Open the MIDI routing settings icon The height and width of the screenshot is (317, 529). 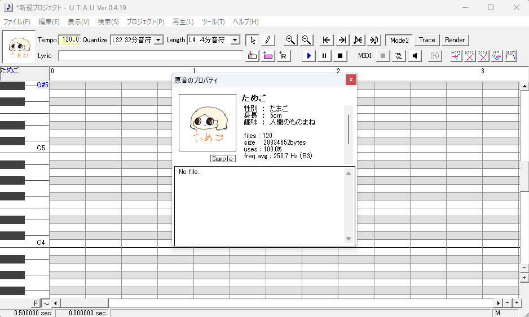coord(399,56)
